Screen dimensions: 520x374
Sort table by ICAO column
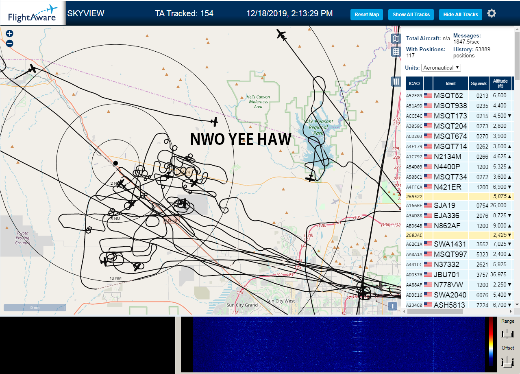[x=414, y=83]
